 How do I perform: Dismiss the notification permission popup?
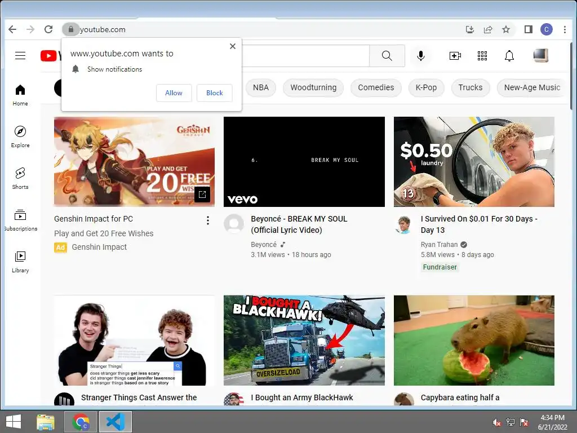[x=233, y=46]
